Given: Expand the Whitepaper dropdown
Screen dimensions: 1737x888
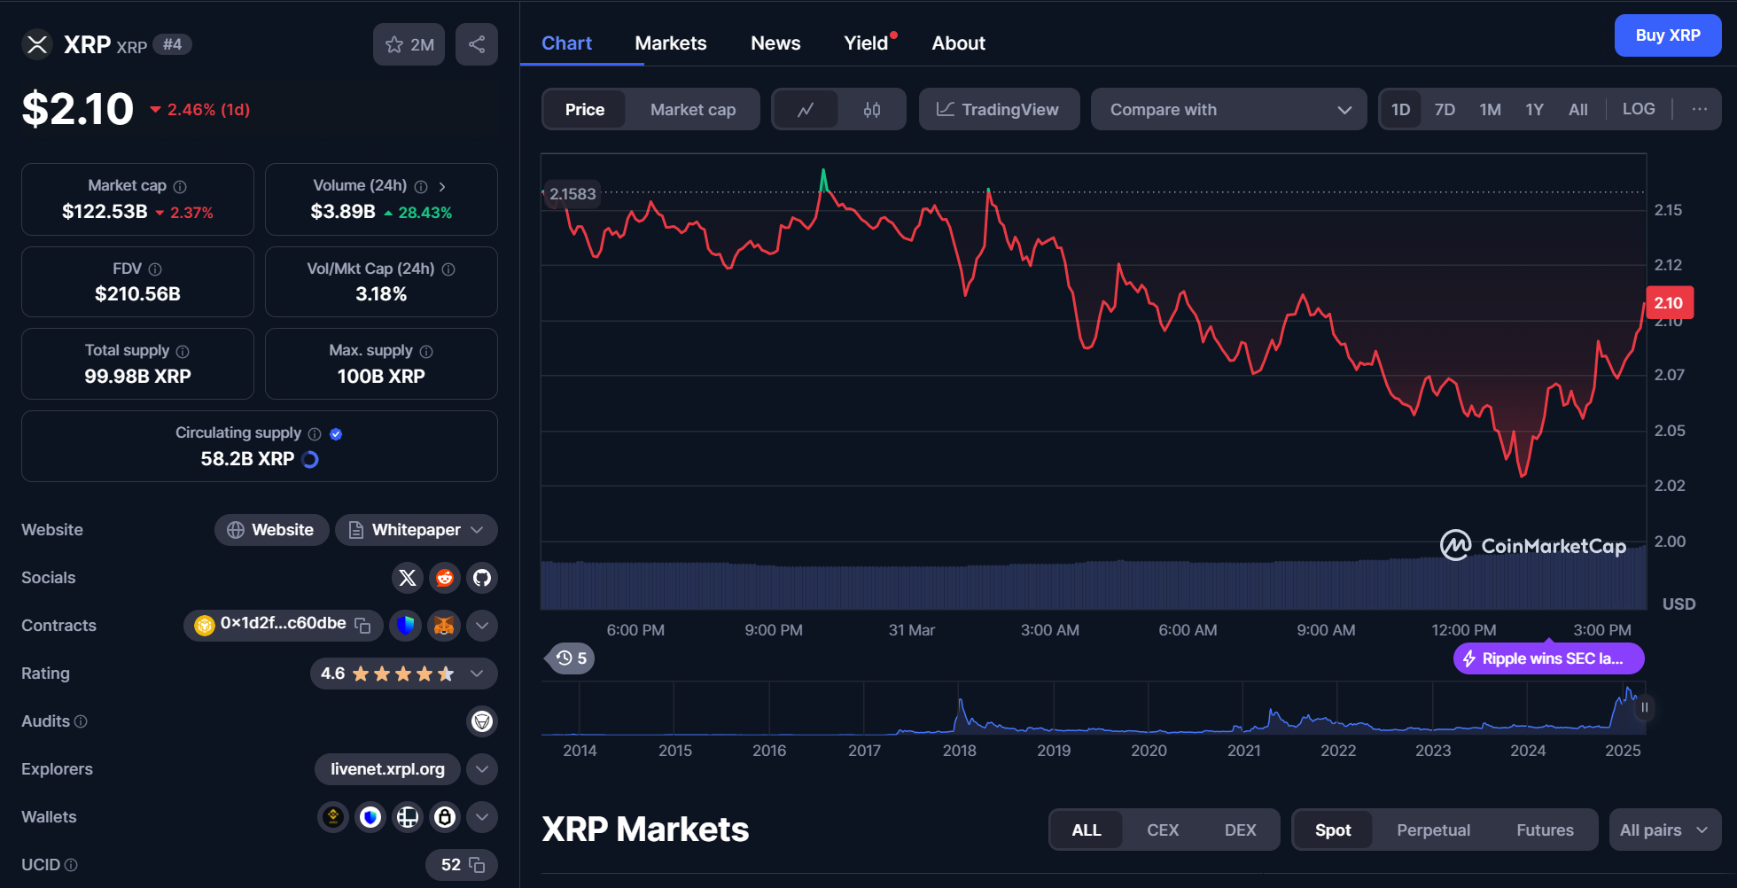Looking at the screenshot, I should point(417,530).
